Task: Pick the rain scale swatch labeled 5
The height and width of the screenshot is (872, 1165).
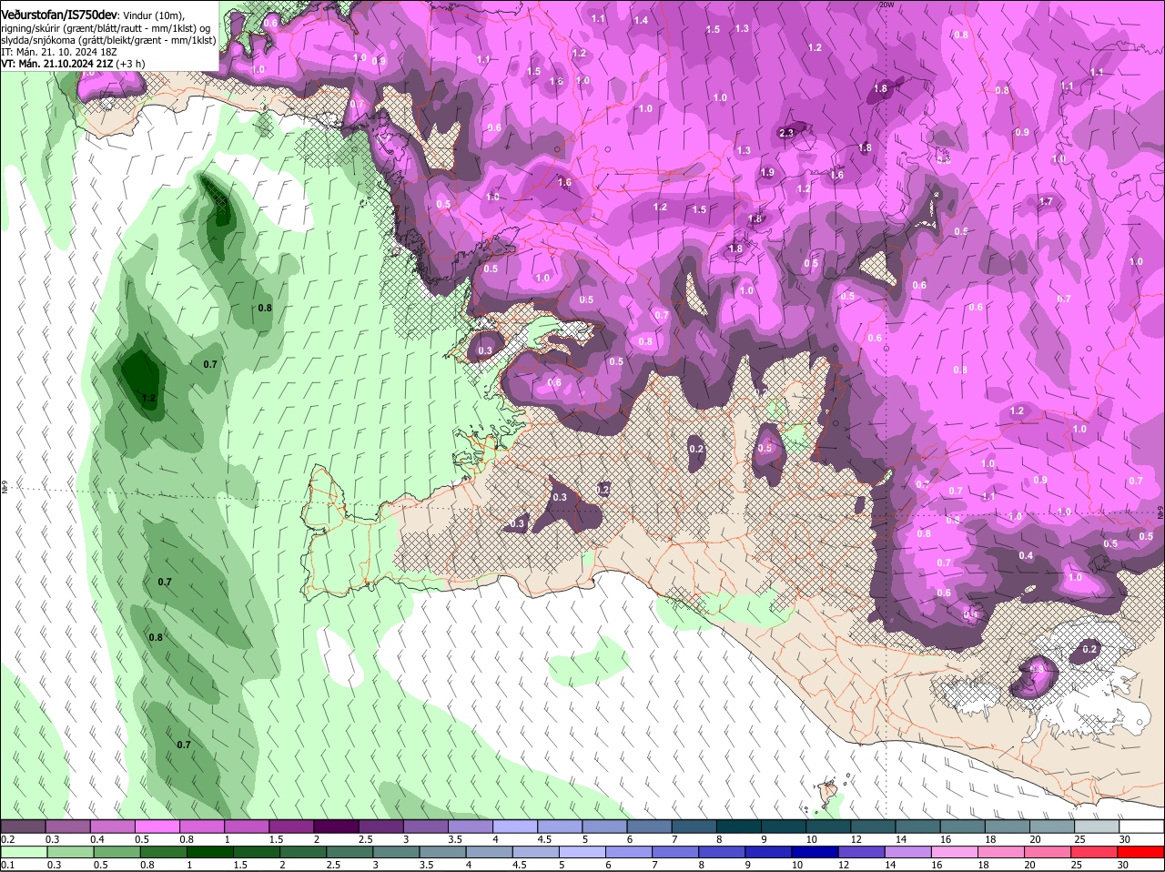Action: pos(583,852)
